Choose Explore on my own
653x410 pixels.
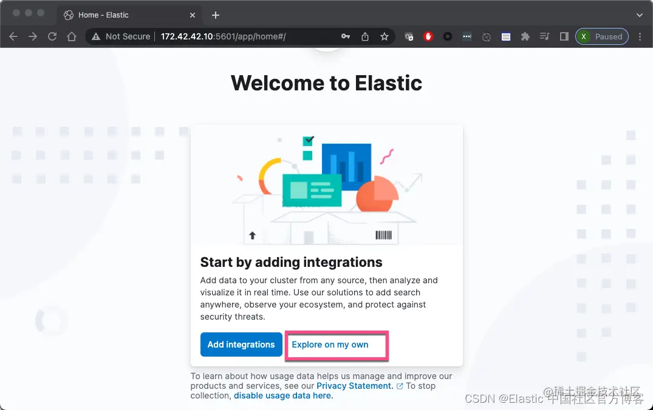pos(330,344)
